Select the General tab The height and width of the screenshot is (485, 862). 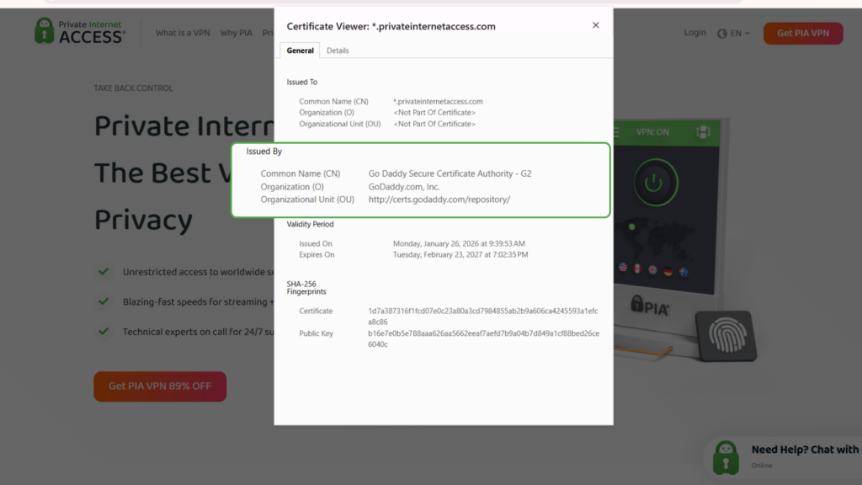click(x=300, y=51)
